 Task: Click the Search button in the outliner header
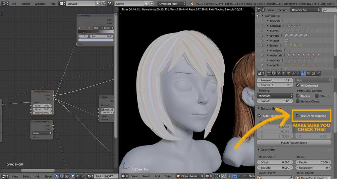point(283,10)
